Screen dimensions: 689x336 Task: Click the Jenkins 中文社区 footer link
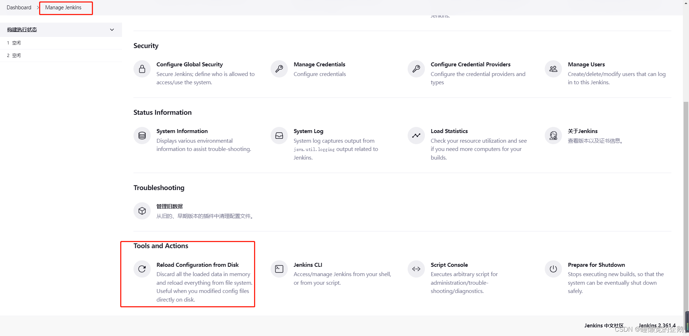click(x=604, y=326)
